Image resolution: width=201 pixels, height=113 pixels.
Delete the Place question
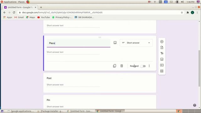(x=122, y=66)
